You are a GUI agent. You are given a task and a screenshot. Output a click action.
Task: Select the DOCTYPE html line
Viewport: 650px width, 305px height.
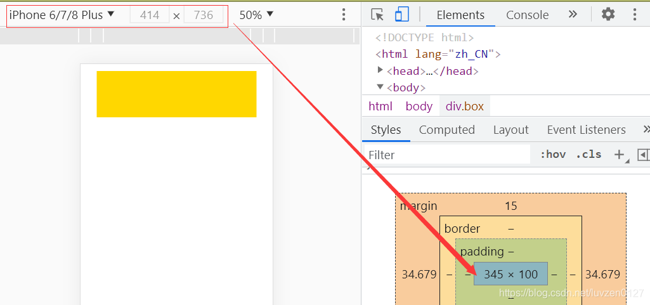tap(424, 37)
